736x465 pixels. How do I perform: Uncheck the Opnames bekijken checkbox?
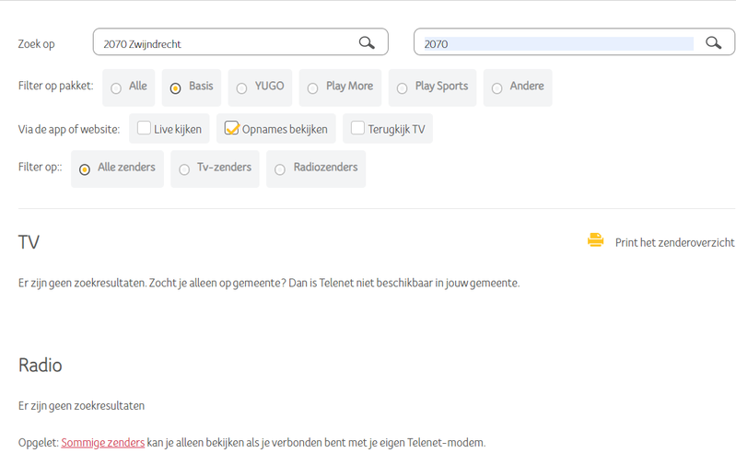click(x=231, y=129)
